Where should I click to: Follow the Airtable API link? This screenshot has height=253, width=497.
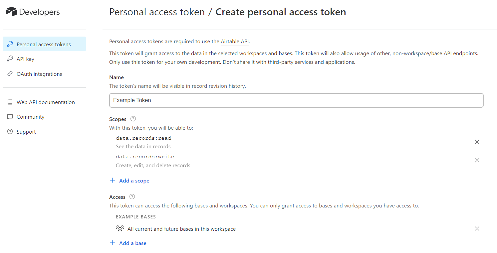point(235,42)
